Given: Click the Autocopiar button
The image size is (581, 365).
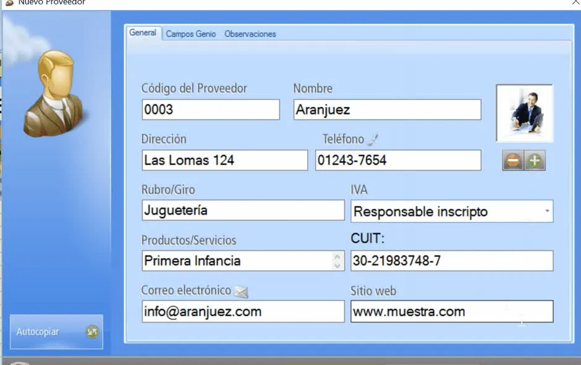Looking at the screenshot, I should tap(56, 332).
